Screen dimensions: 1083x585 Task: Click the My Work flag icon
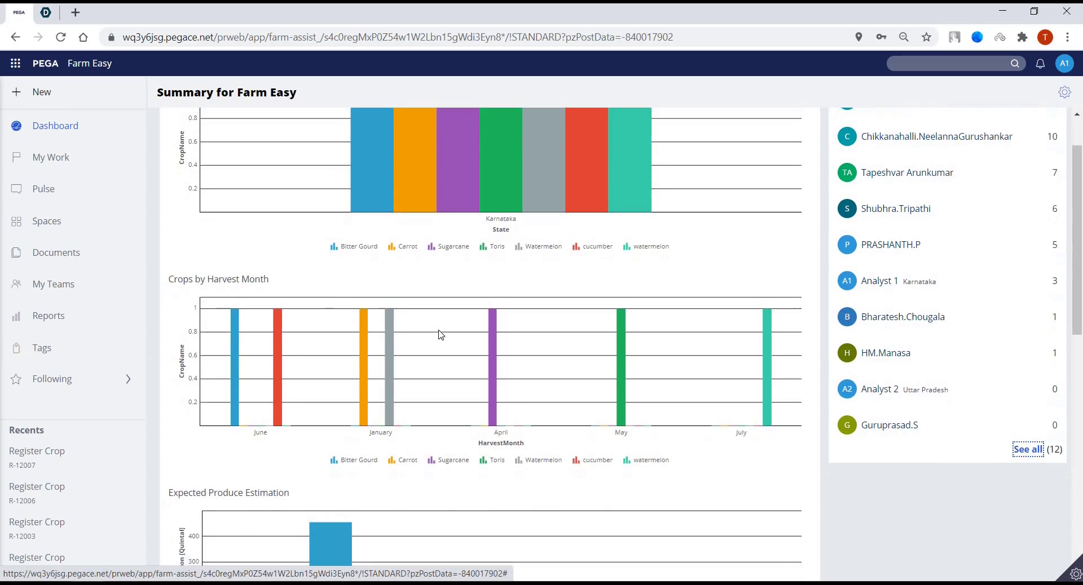pos(16,157)
